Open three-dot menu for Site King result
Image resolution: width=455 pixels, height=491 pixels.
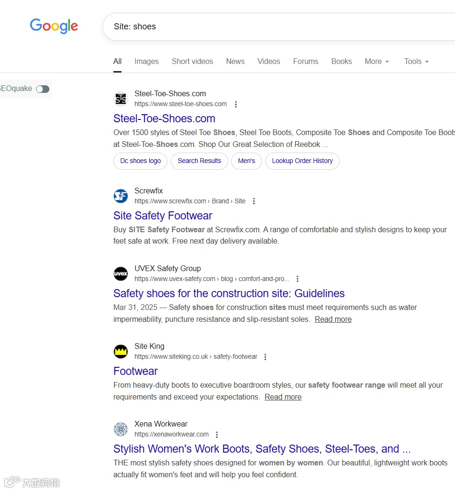pyautogui.click(x=265, y=357)
